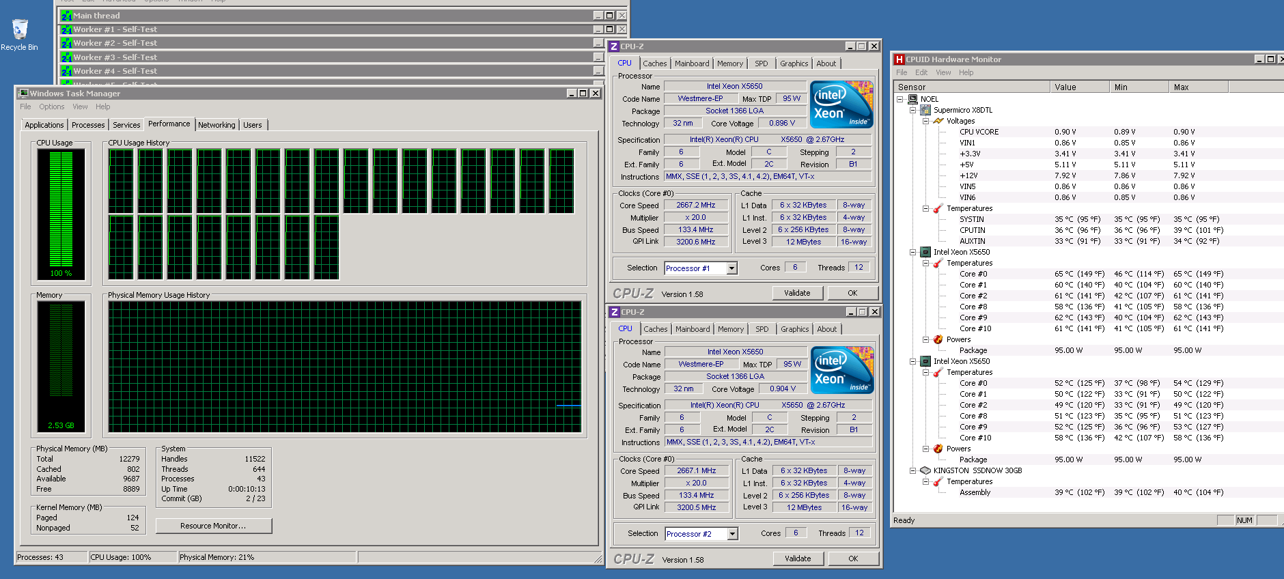The height and width of the screenshot is (579, 1284).
Task: Click title icon of CPU-Z showing Processor #1
Action: [614, 46]
